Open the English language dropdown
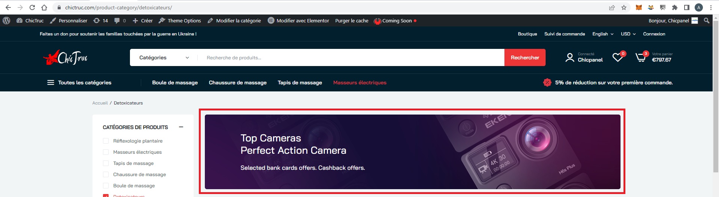This screenshot has height=197, width=719. point(603,34)
